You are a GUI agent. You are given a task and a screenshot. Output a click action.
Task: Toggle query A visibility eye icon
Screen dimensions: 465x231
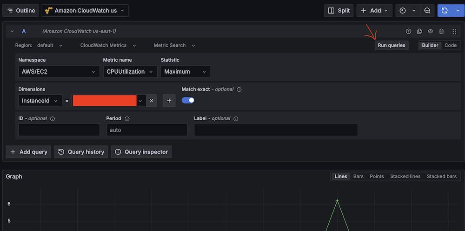(x=430, y=31)
